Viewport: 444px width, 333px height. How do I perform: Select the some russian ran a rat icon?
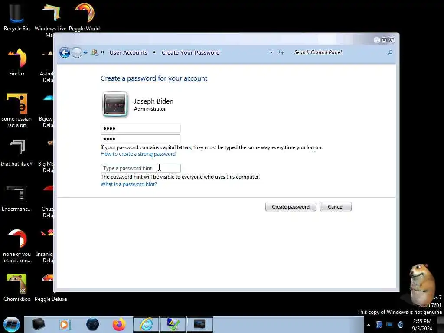click(x=17, y=111)
